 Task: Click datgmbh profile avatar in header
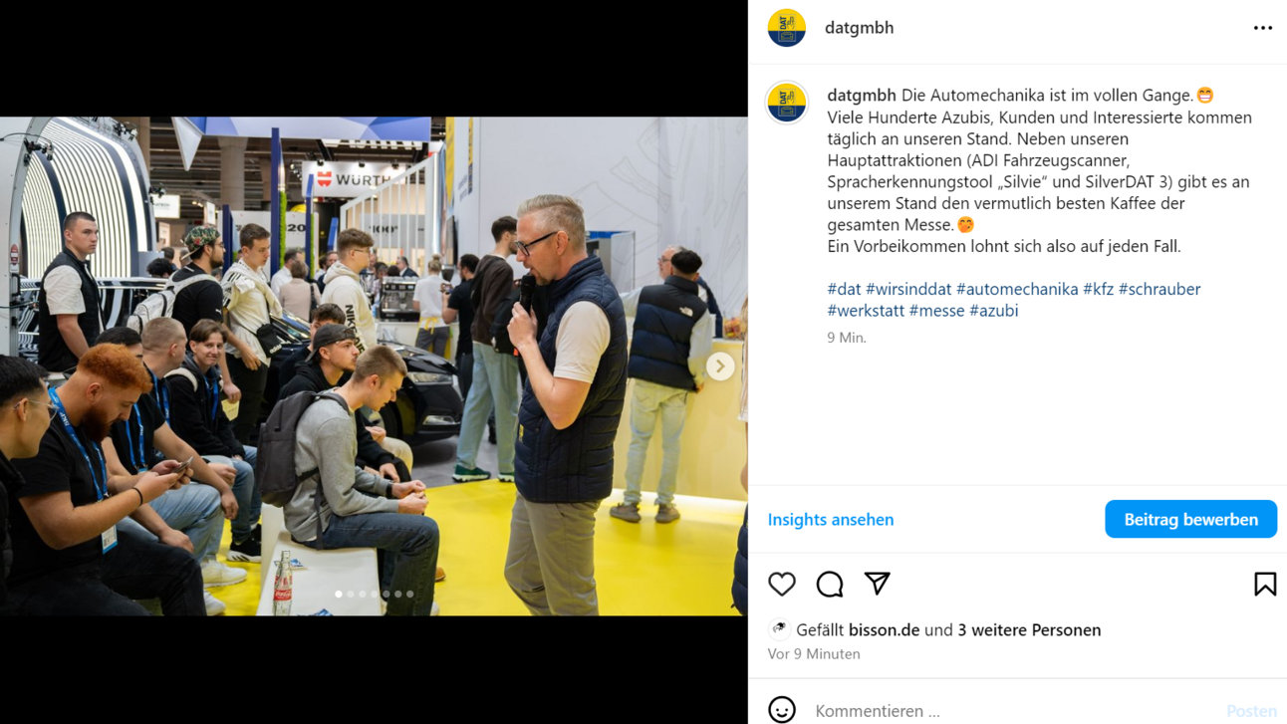[787, 28]
